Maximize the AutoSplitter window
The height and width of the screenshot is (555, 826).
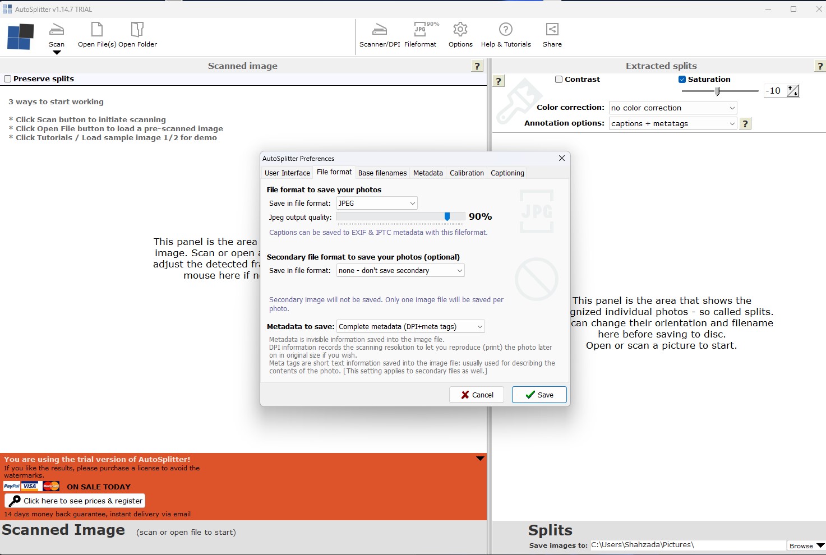[x=793, y=9]
